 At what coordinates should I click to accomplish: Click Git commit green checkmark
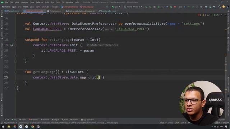click(x=189, y=7)
